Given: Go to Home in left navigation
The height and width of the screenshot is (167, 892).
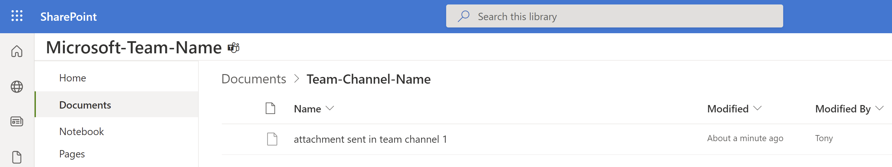Looking at the screenshot, I should [x=72, y=78].
